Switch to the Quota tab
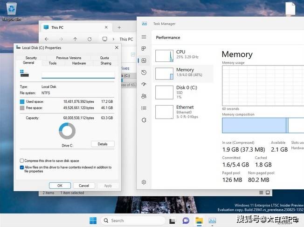 (104, 58)
